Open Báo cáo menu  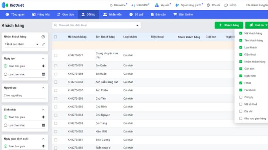pyautogui.click(x=158, y=15)
